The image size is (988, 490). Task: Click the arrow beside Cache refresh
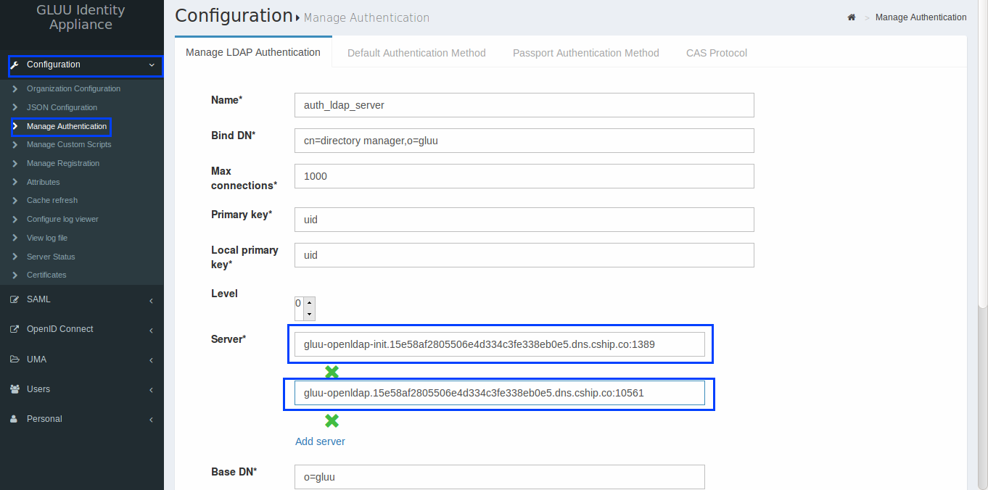point(15,200)
